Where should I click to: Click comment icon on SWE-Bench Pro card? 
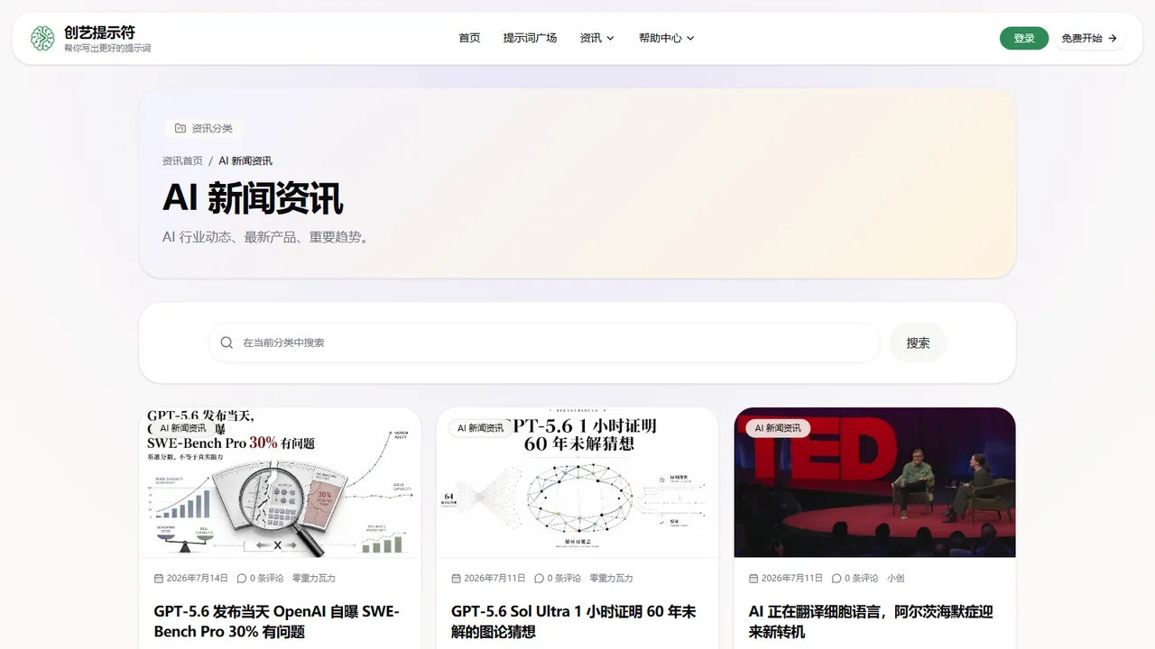click(241, 578)
